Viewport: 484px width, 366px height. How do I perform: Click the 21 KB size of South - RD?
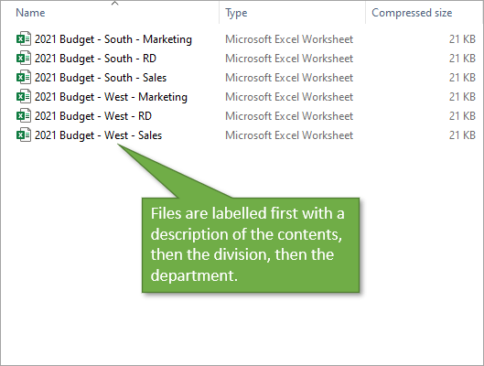462,59
